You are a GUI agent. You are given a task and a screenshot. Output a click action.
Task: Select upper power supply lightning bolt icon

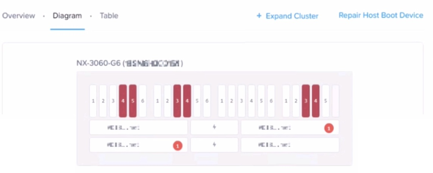coord(214,127)
